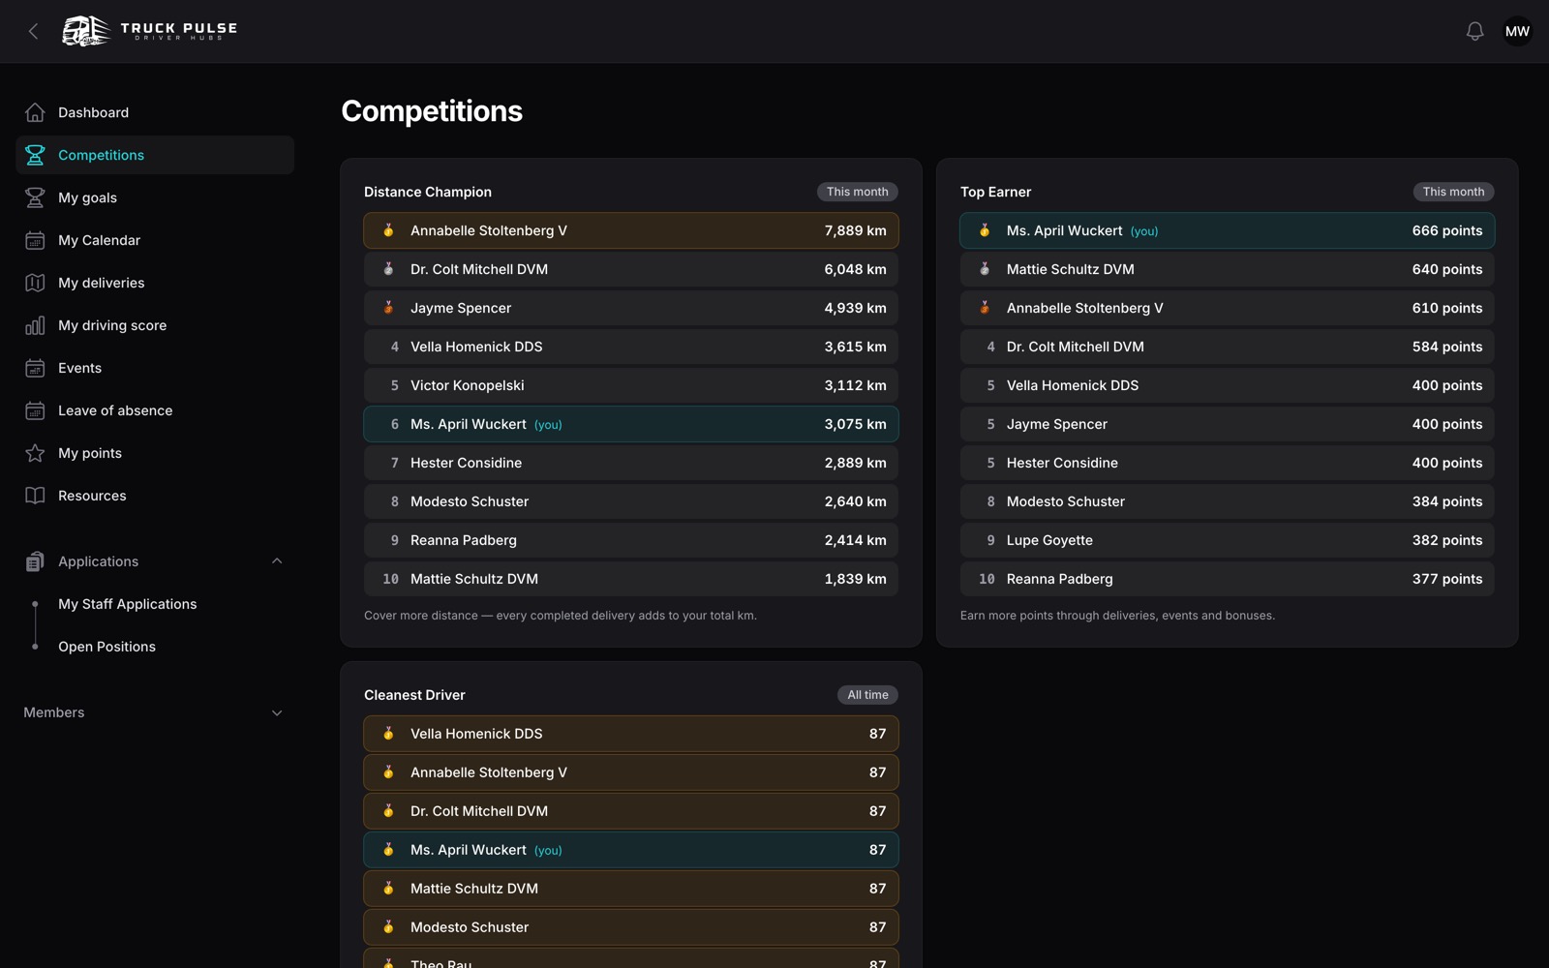This screenshot has width=1549, height=968.
Task: Click the My Calendar icon
Action: 35,240
